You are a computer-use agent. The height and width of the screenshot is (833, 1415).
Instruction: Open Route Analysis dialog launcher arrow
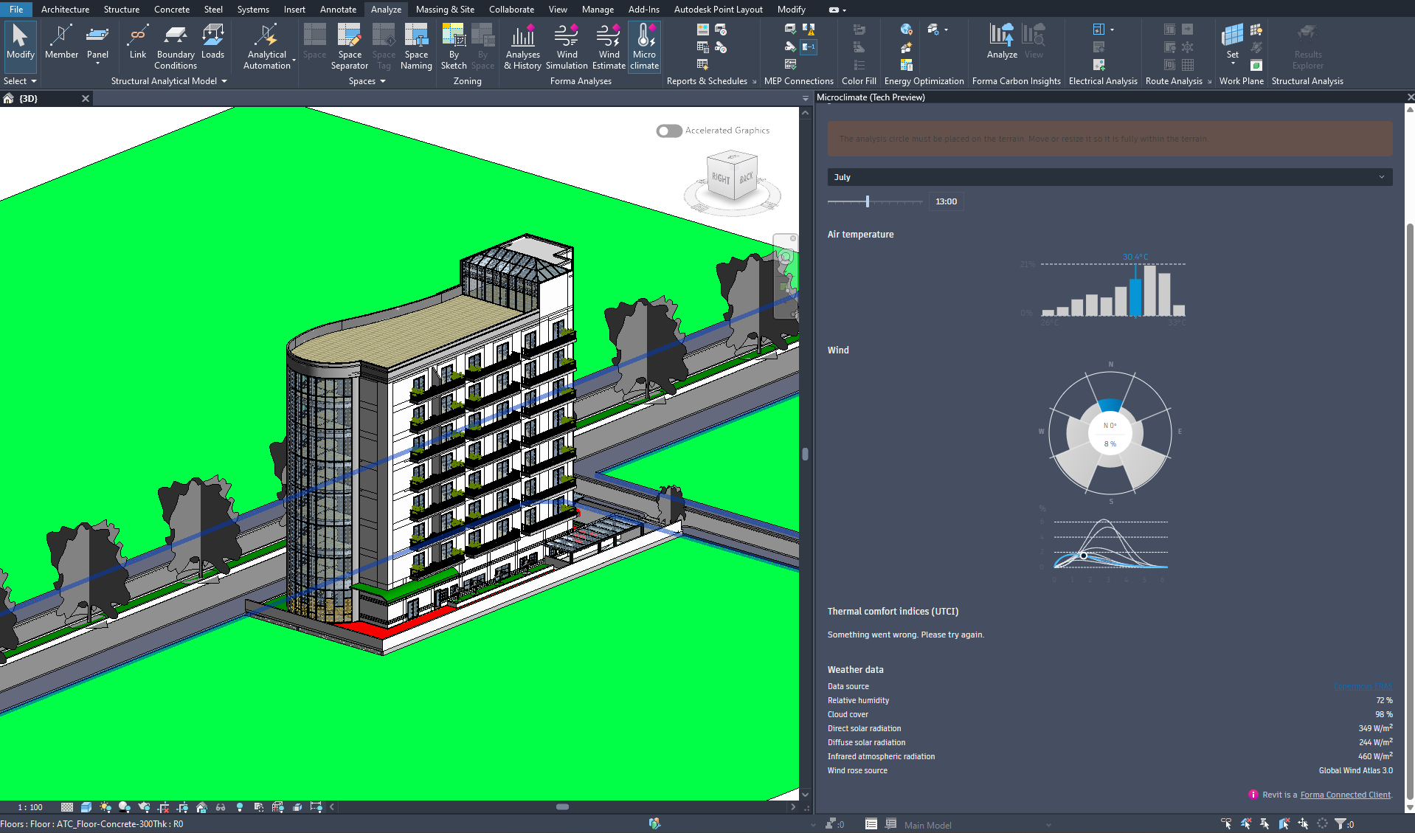point(1209,82)
